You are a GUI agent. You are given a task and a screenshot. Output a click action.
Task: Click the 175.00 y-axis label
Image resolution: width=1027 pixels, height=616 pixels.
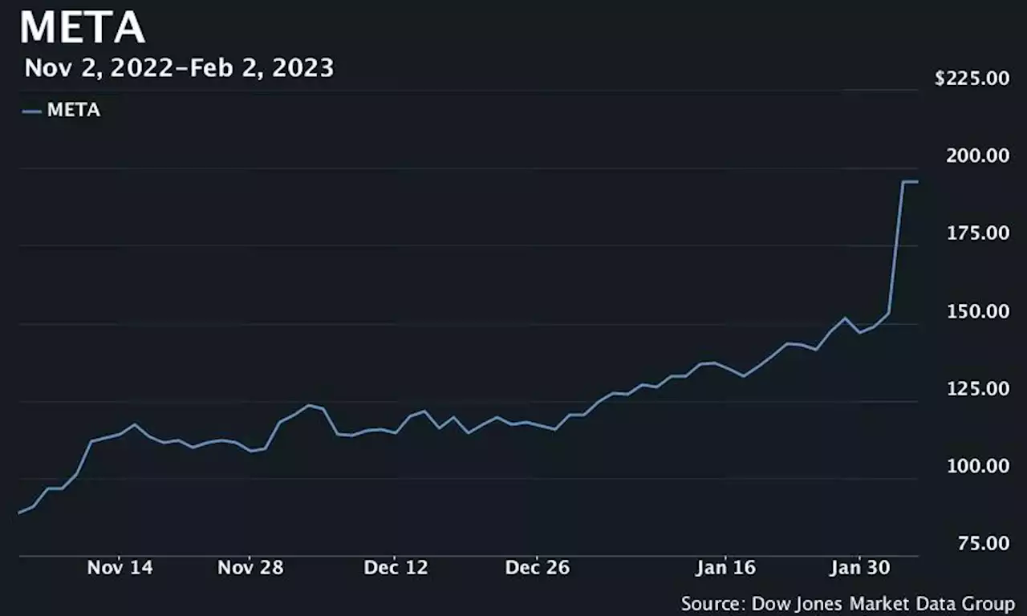coord(977,233)
